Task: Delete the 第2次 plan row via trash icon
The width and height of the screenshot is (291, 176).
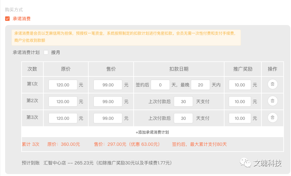Action: [272, 101]
